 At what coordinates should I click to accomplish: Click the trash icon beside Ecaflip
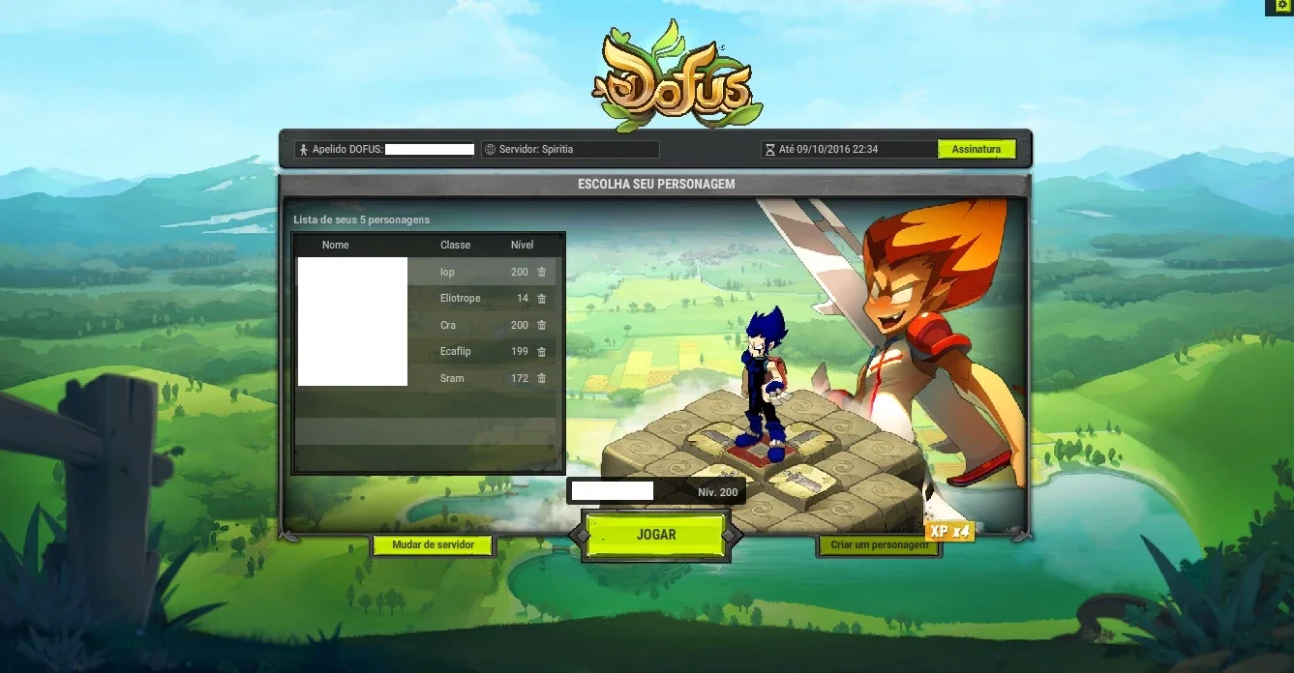click(542, 352)
